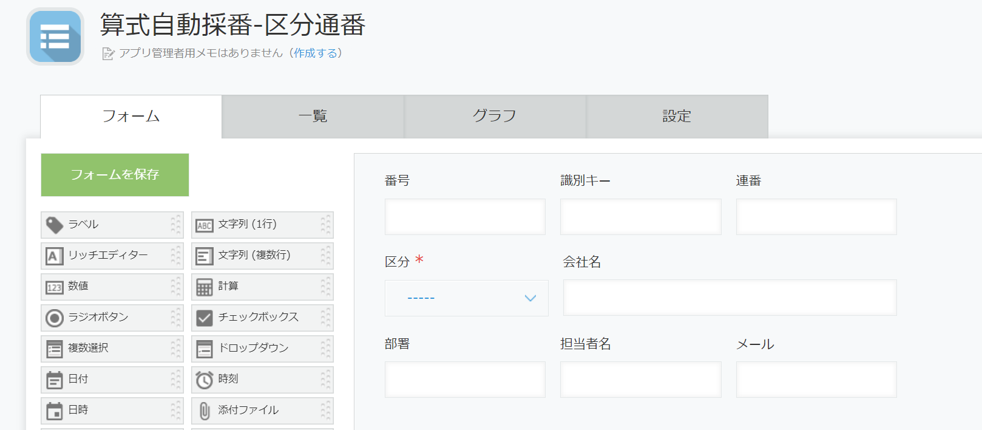Click the app title 算式自動採番-区分通番
Screen dimensions: 982x430
232,25
